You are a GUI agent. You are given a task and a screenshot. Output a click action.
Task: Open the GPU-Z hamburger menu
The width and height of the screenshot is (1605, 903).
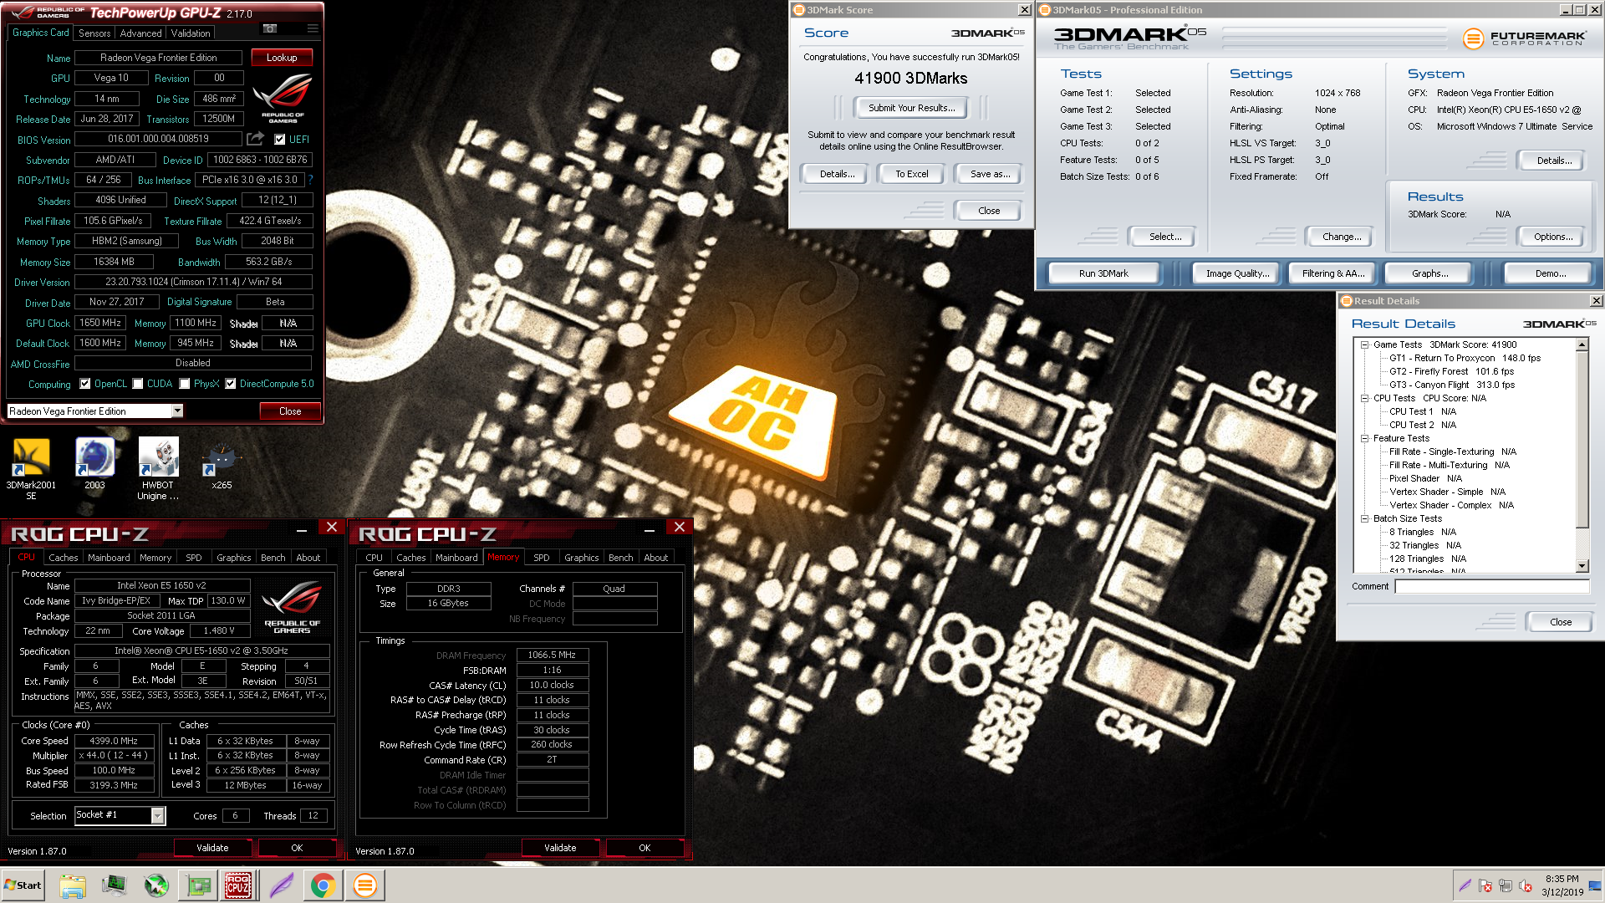313,29
